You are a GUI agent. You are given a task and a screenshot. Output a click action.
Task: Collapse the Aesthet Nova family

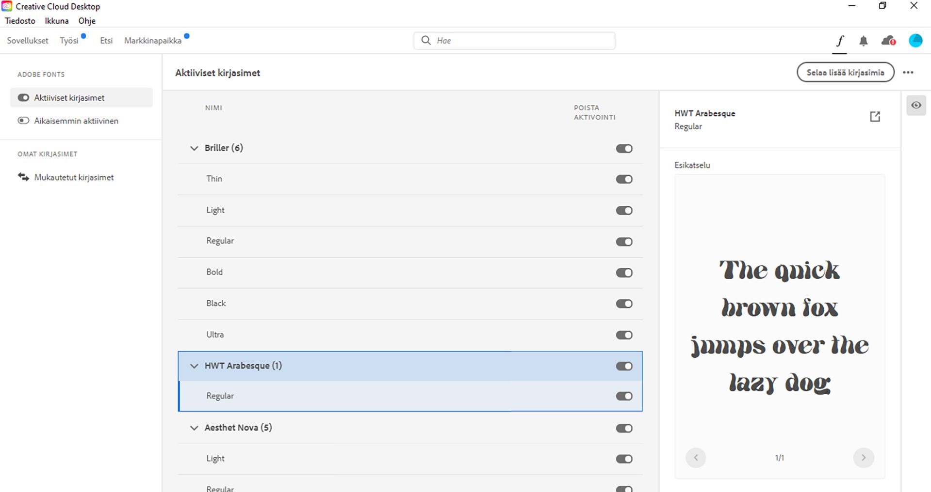click(x=194, y=428)
